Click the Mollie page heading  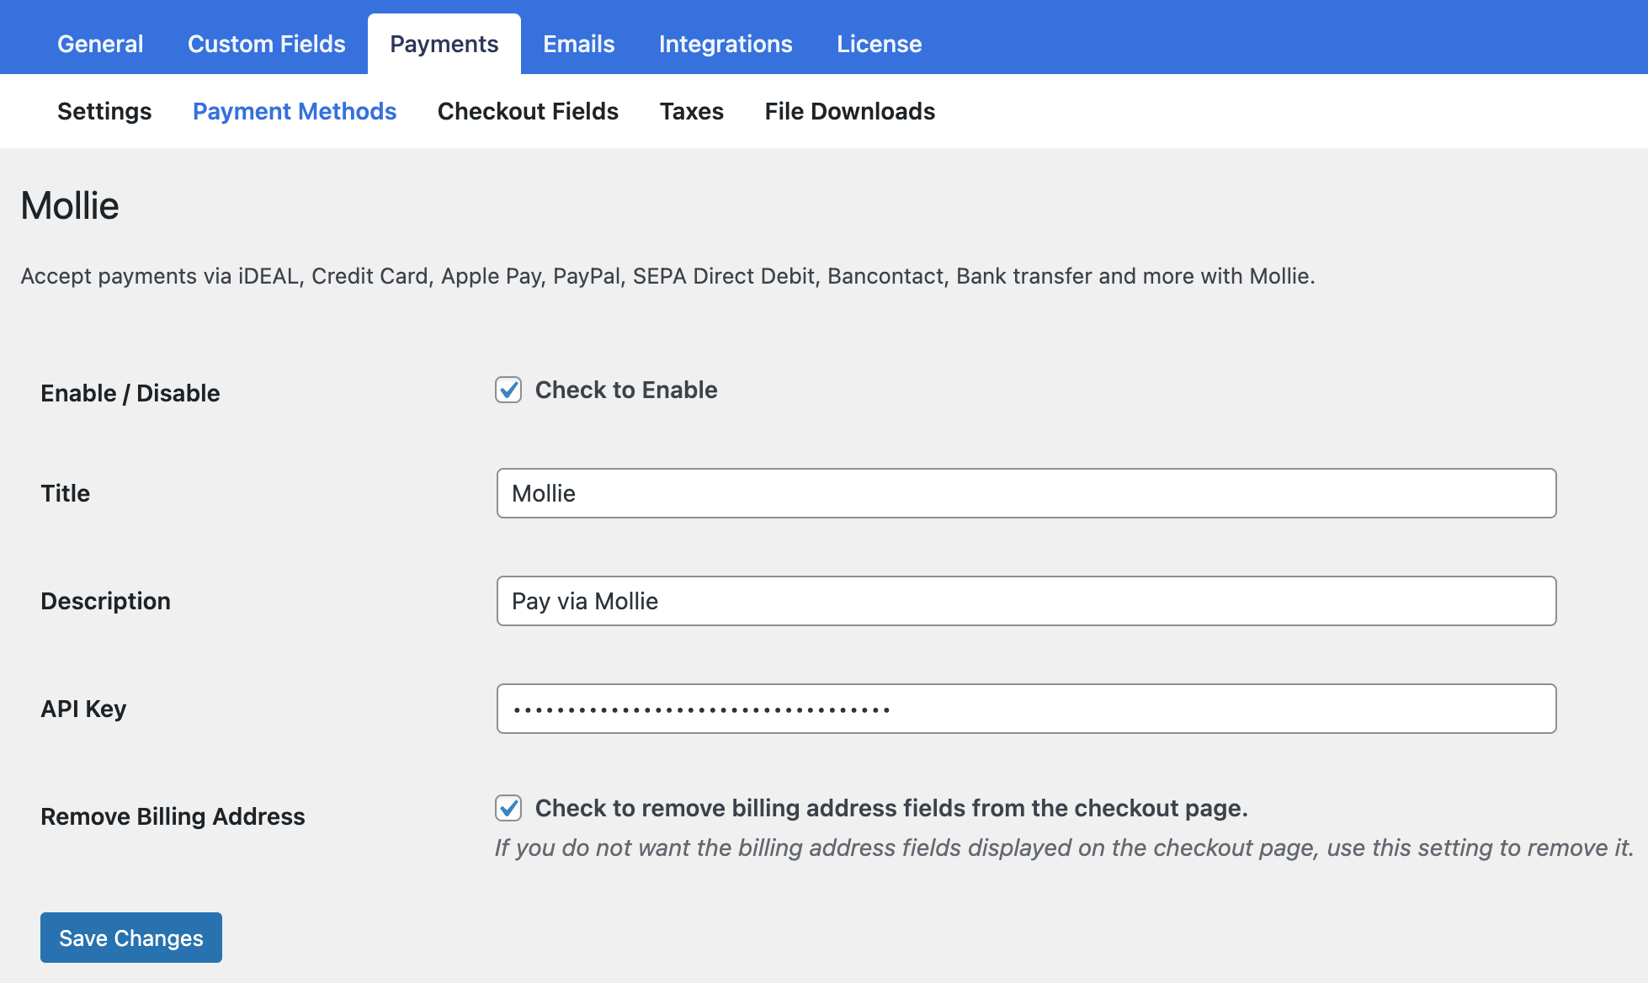click(70, 206)
